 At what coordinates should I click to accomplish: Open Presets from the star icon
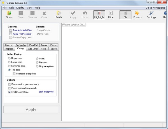(x=137, y=15)
